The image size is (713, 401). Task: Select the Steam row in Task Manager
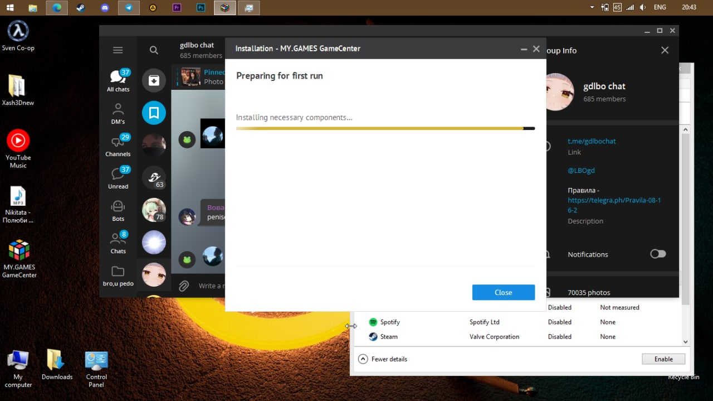518,336
